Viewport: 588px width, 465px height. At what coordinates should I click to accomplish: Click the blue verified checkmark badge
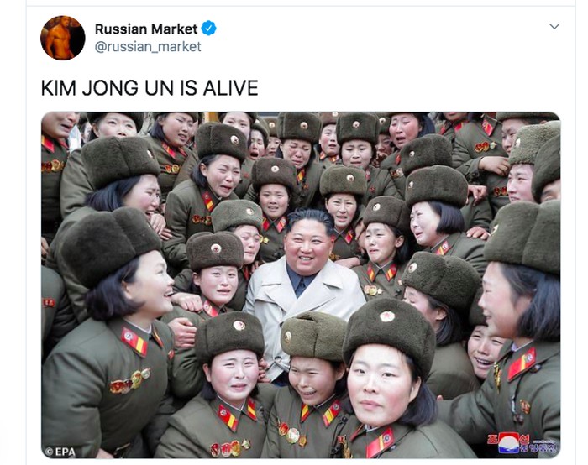click(209, 29)
